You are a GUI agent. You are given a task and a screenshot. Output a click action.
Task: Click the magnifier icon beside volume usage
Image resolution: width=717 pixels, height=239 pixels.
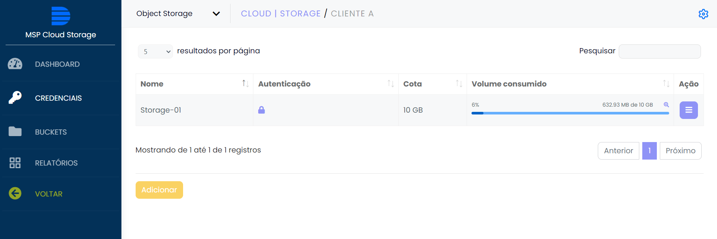click(666, 105)
